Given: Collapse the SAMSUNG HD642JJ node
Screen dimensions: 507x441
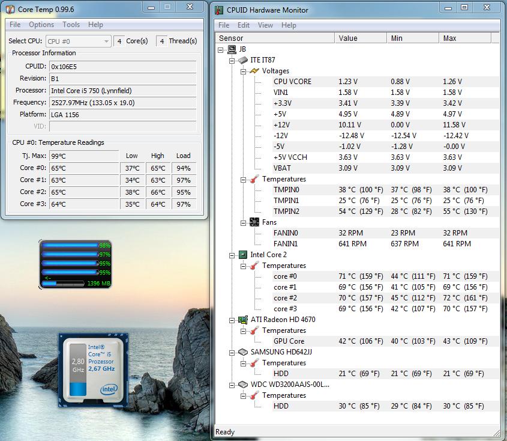Looking at the screenshot, I should coord(232,353).
